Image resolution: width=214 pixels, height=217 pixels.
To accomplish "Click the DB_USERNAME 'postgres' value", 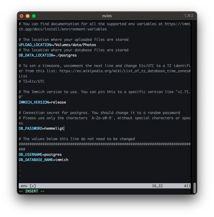I will pyautogui.click(x=53, y=155).
